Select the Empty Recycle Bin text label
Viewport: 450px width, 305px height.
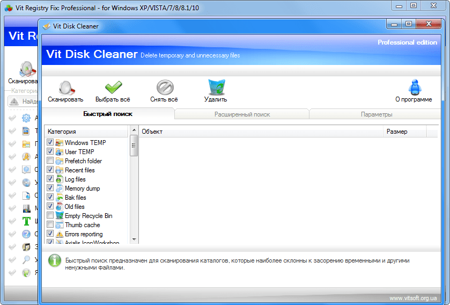click(x=88, y=216)
